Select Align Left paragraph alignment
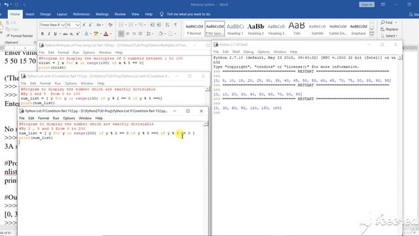419x236 pixels. 121,33
